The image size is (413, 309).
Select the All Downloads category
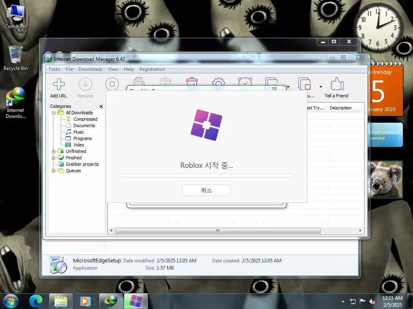(79, 113)
